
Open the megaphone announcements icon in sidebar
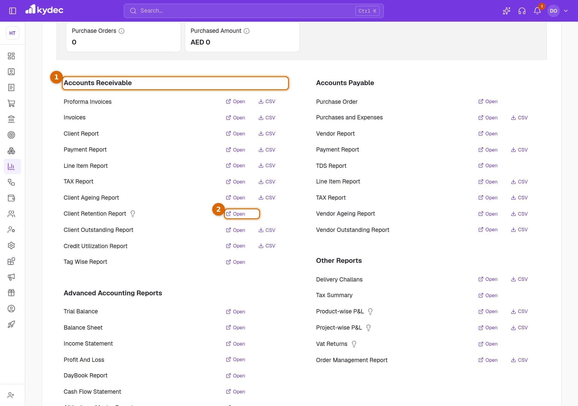pos(11,277)
